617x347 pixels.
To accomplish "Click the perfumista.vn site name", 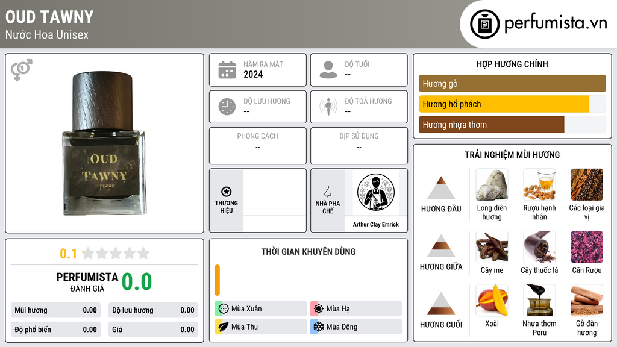I will 556,23.
